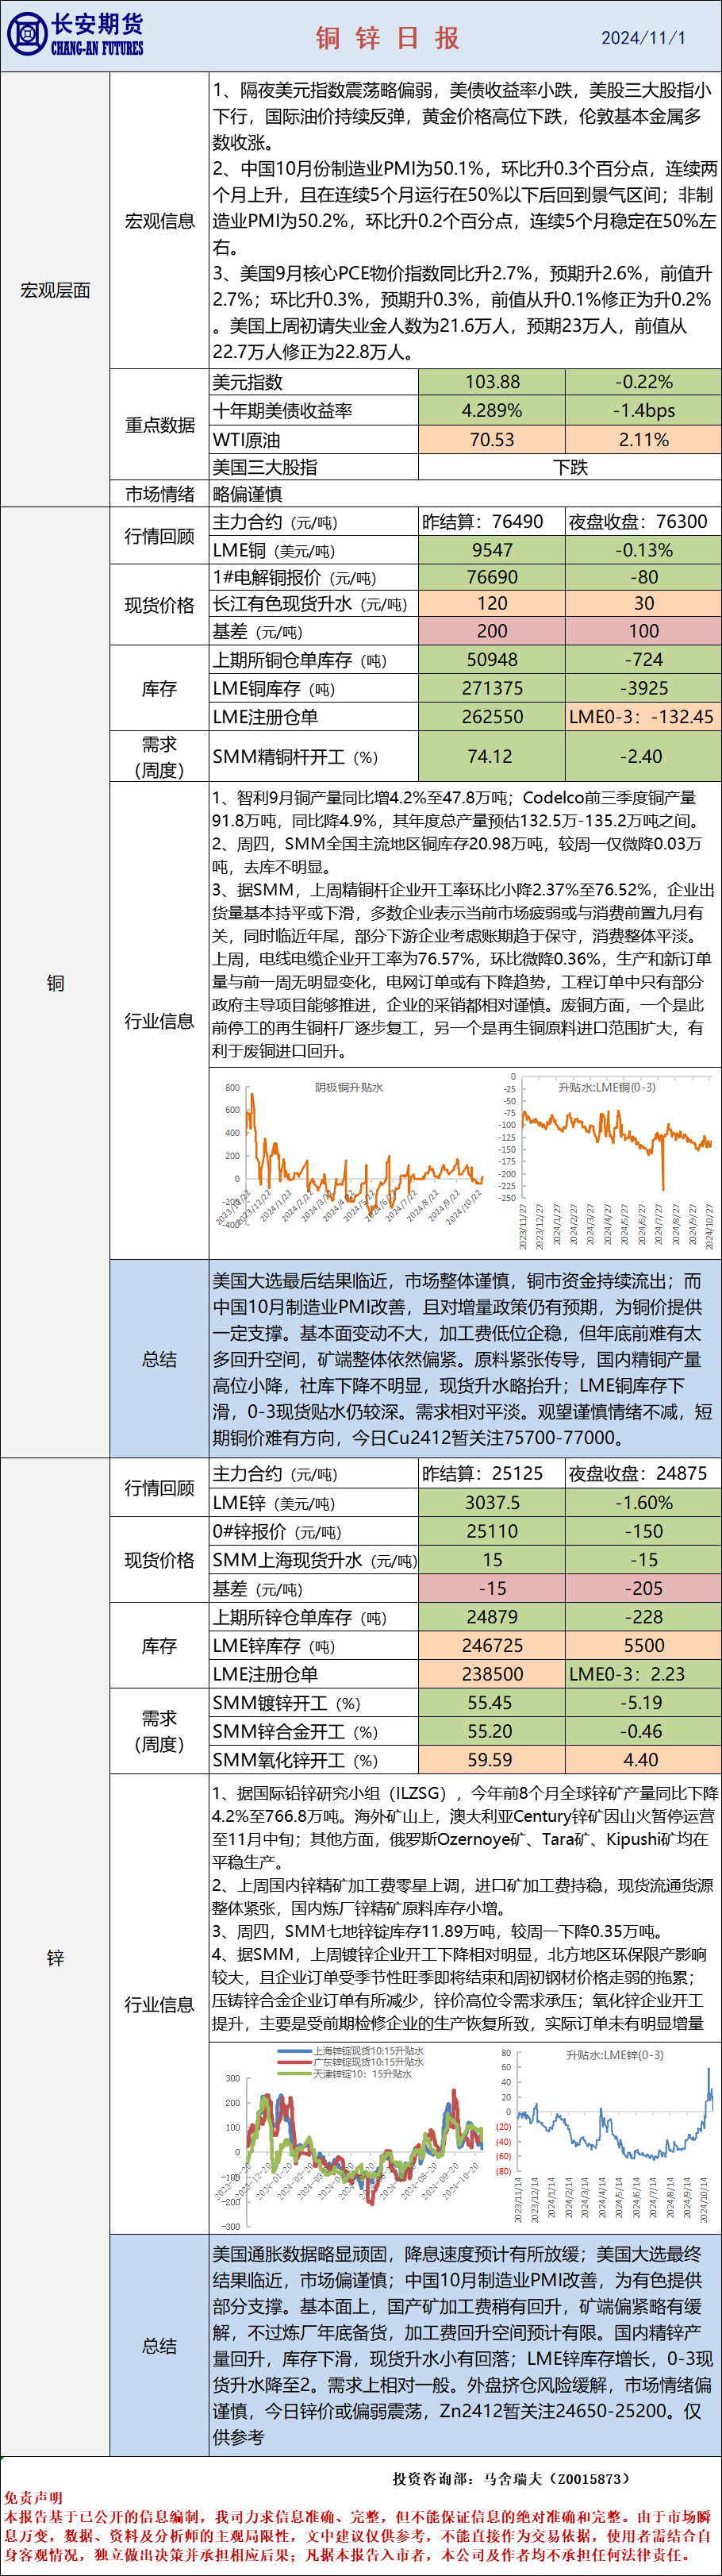Click the LME0-3：-132.45 cell
The image size is (722, 2576).
pos(643,716)
